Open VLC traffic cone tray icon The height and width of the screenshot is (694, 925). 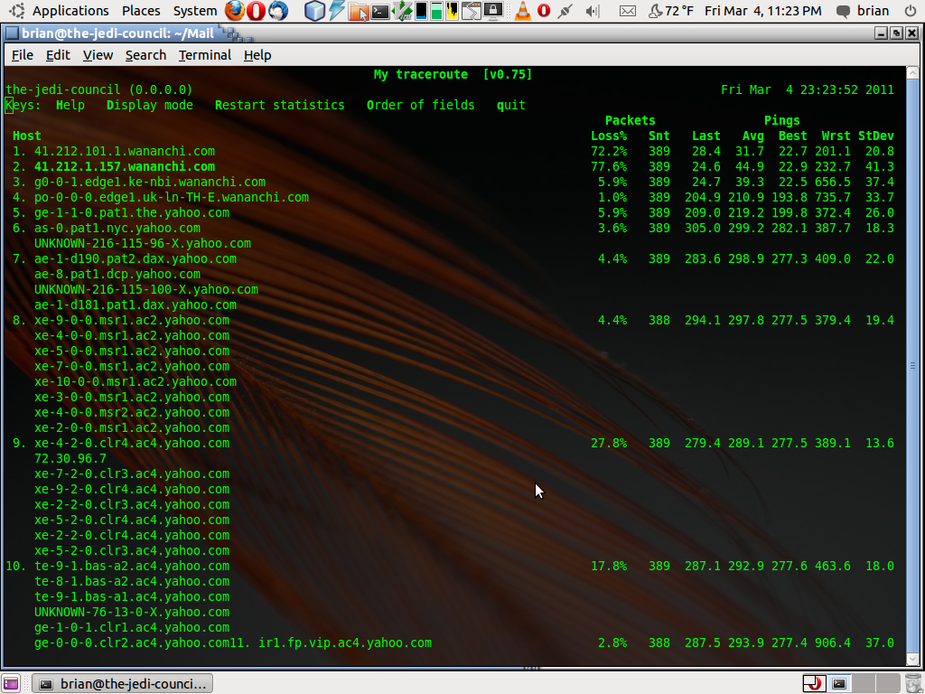(x=523, y=11)
